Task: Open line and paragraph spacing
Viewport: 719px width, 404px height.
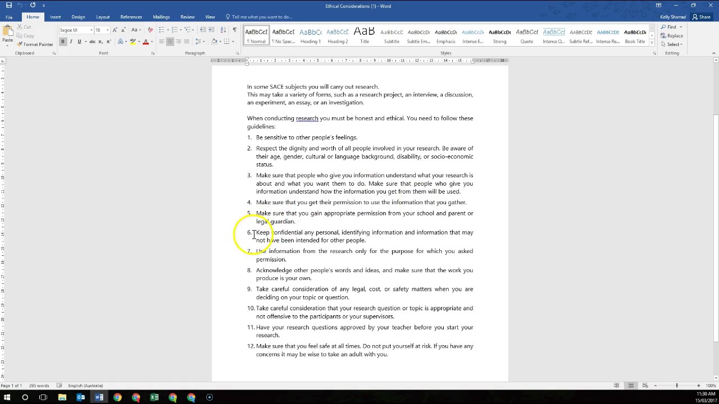Action: [199, 42]
